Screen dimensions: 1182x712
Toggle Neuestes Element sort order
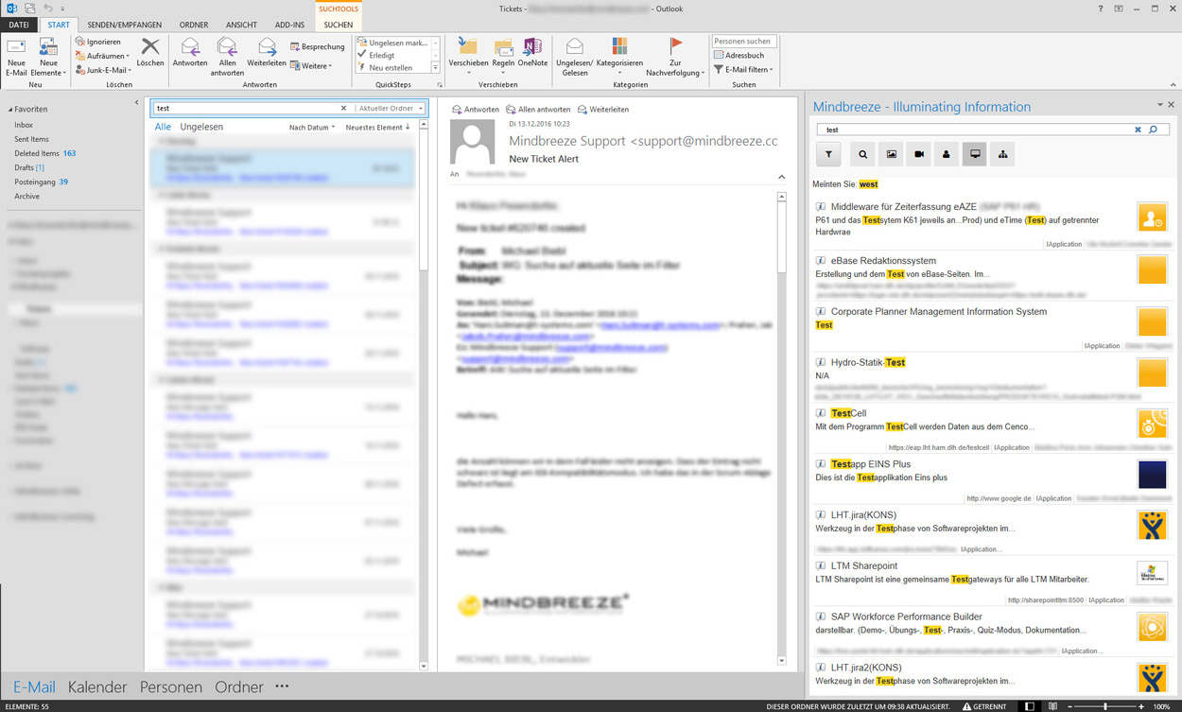377,128
